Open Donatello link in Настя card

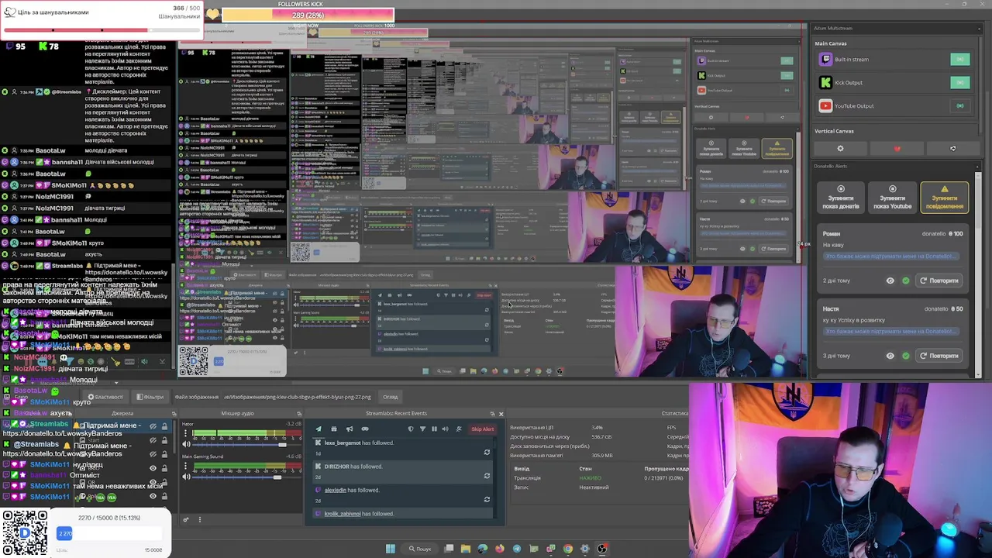pyautogui.click(x=890, y=332)
